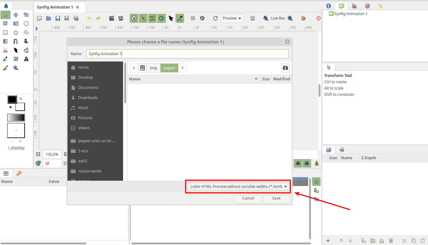Screen dimensions: 428x245
Task: Click the default gradient swatch
Action: 16,118
